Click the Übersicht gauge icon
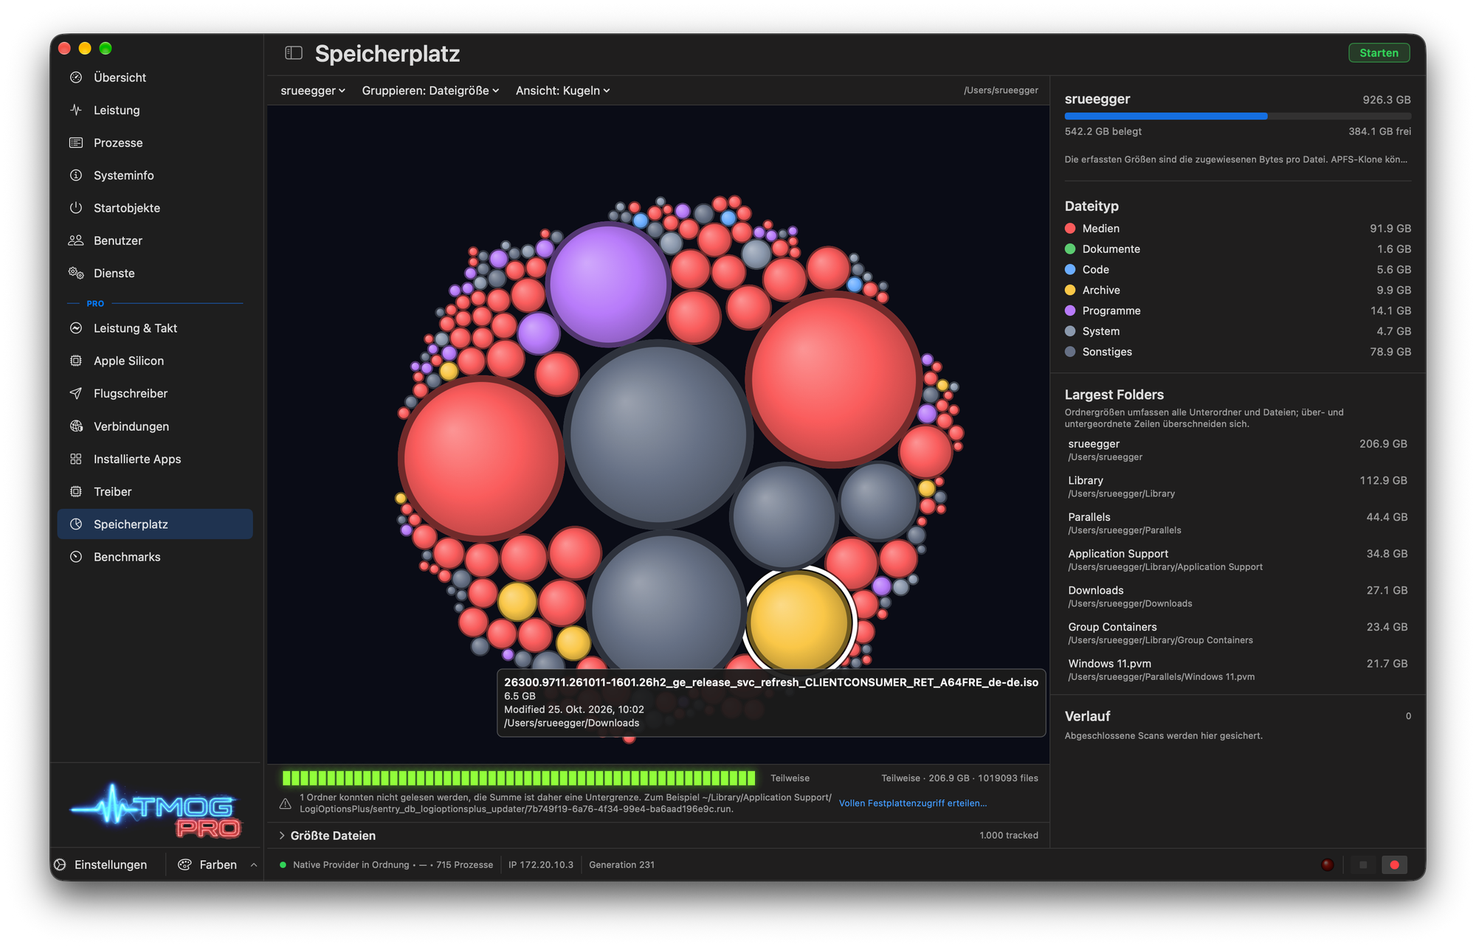Screen dimensions: 1476x947 pos(76,77)
